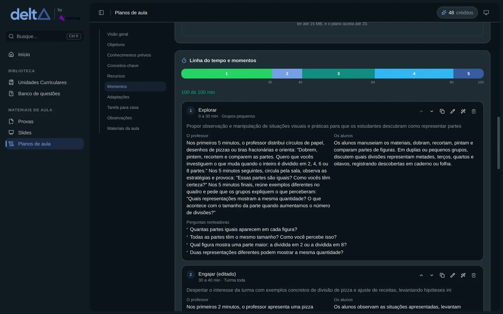Regenerate Explorar moment with magic wand
The image size is (503, 314).
[463, 111]
